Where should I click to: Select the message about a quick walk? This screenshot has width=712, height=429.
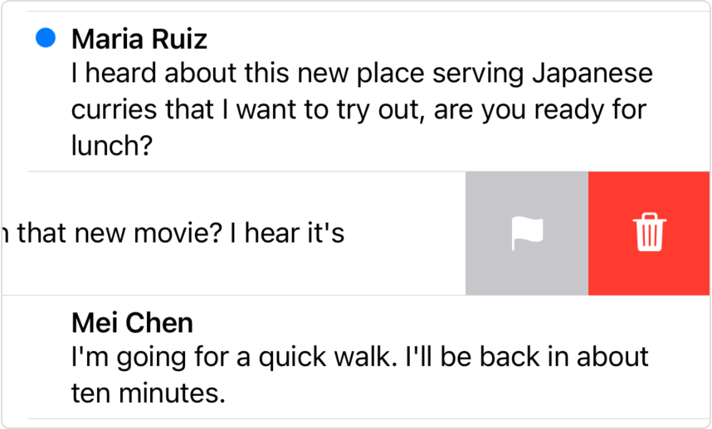click(359, 356)
